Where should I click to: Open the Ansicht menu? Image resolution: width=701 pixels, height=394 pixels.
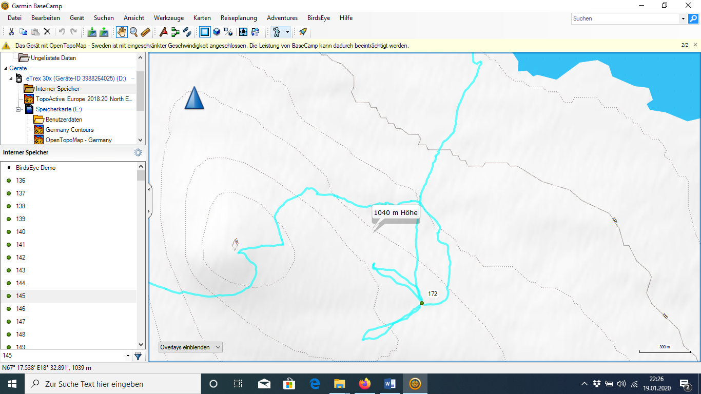(134, 18)
